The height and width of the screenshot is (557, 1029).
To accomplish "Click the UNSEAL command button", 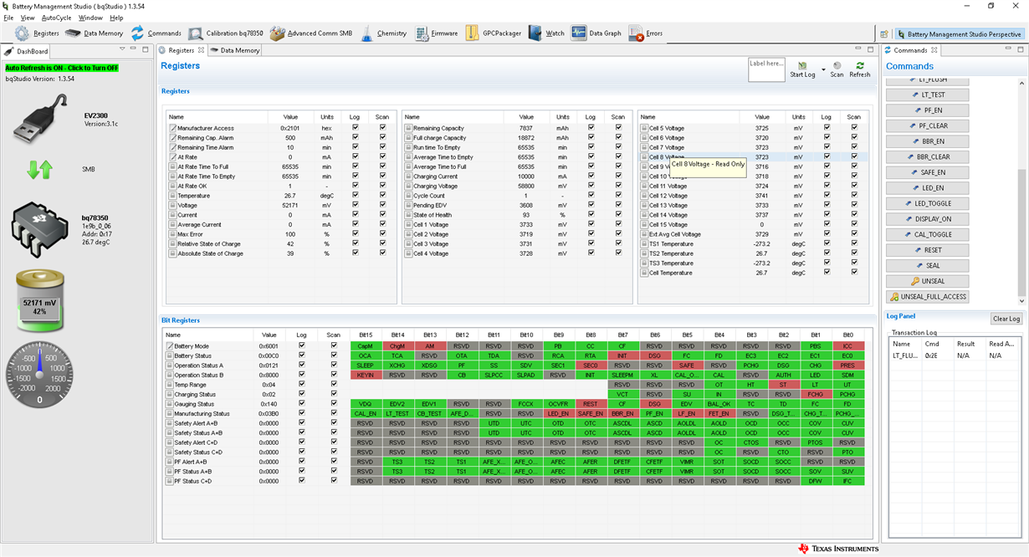I will pos(927,281).
